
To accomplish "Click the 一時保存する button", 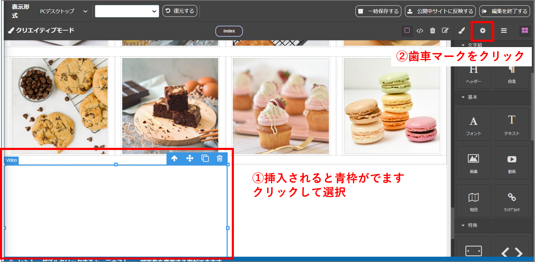I will pos(378,11).
